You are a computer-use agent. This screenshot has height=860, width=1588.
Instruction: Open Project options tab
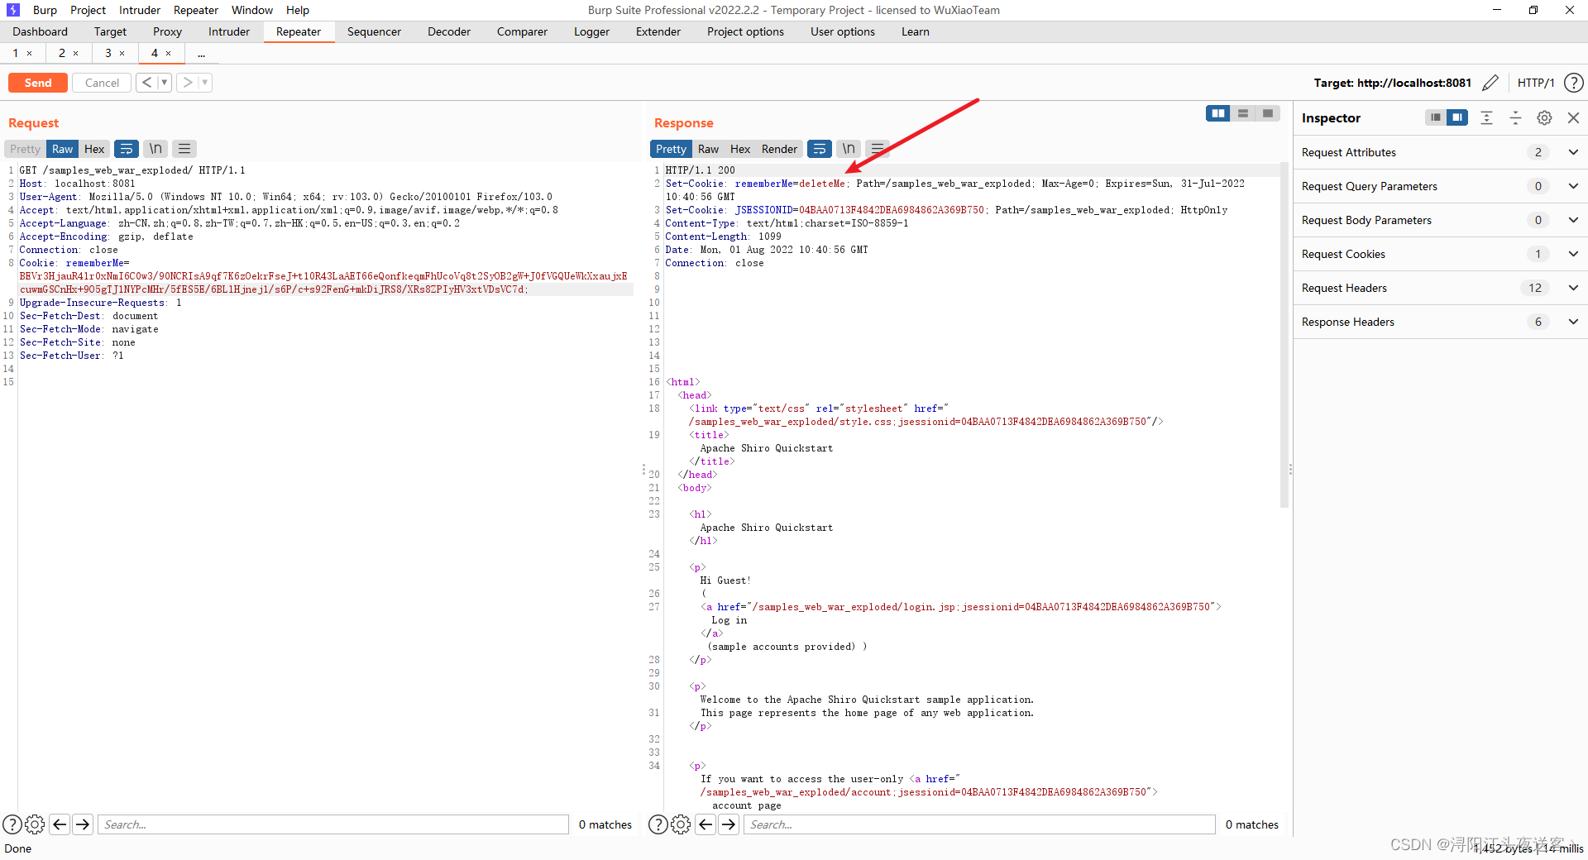(x=745, y=31)
